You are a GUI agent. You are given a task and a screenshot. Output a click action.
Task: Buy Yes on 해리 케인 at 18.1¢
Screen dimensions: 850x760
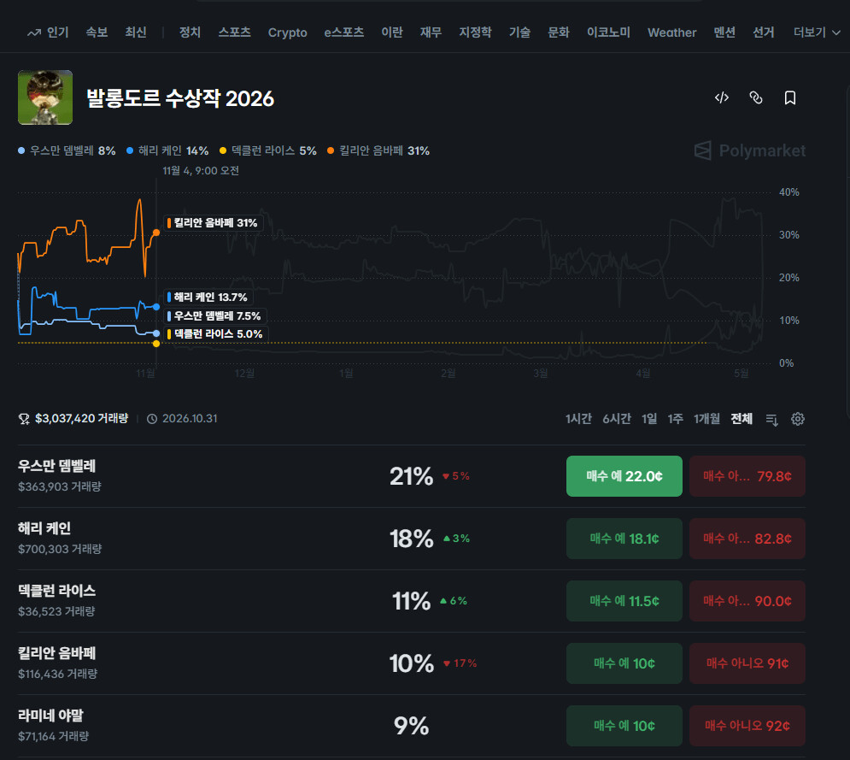(x=624, y=539)
